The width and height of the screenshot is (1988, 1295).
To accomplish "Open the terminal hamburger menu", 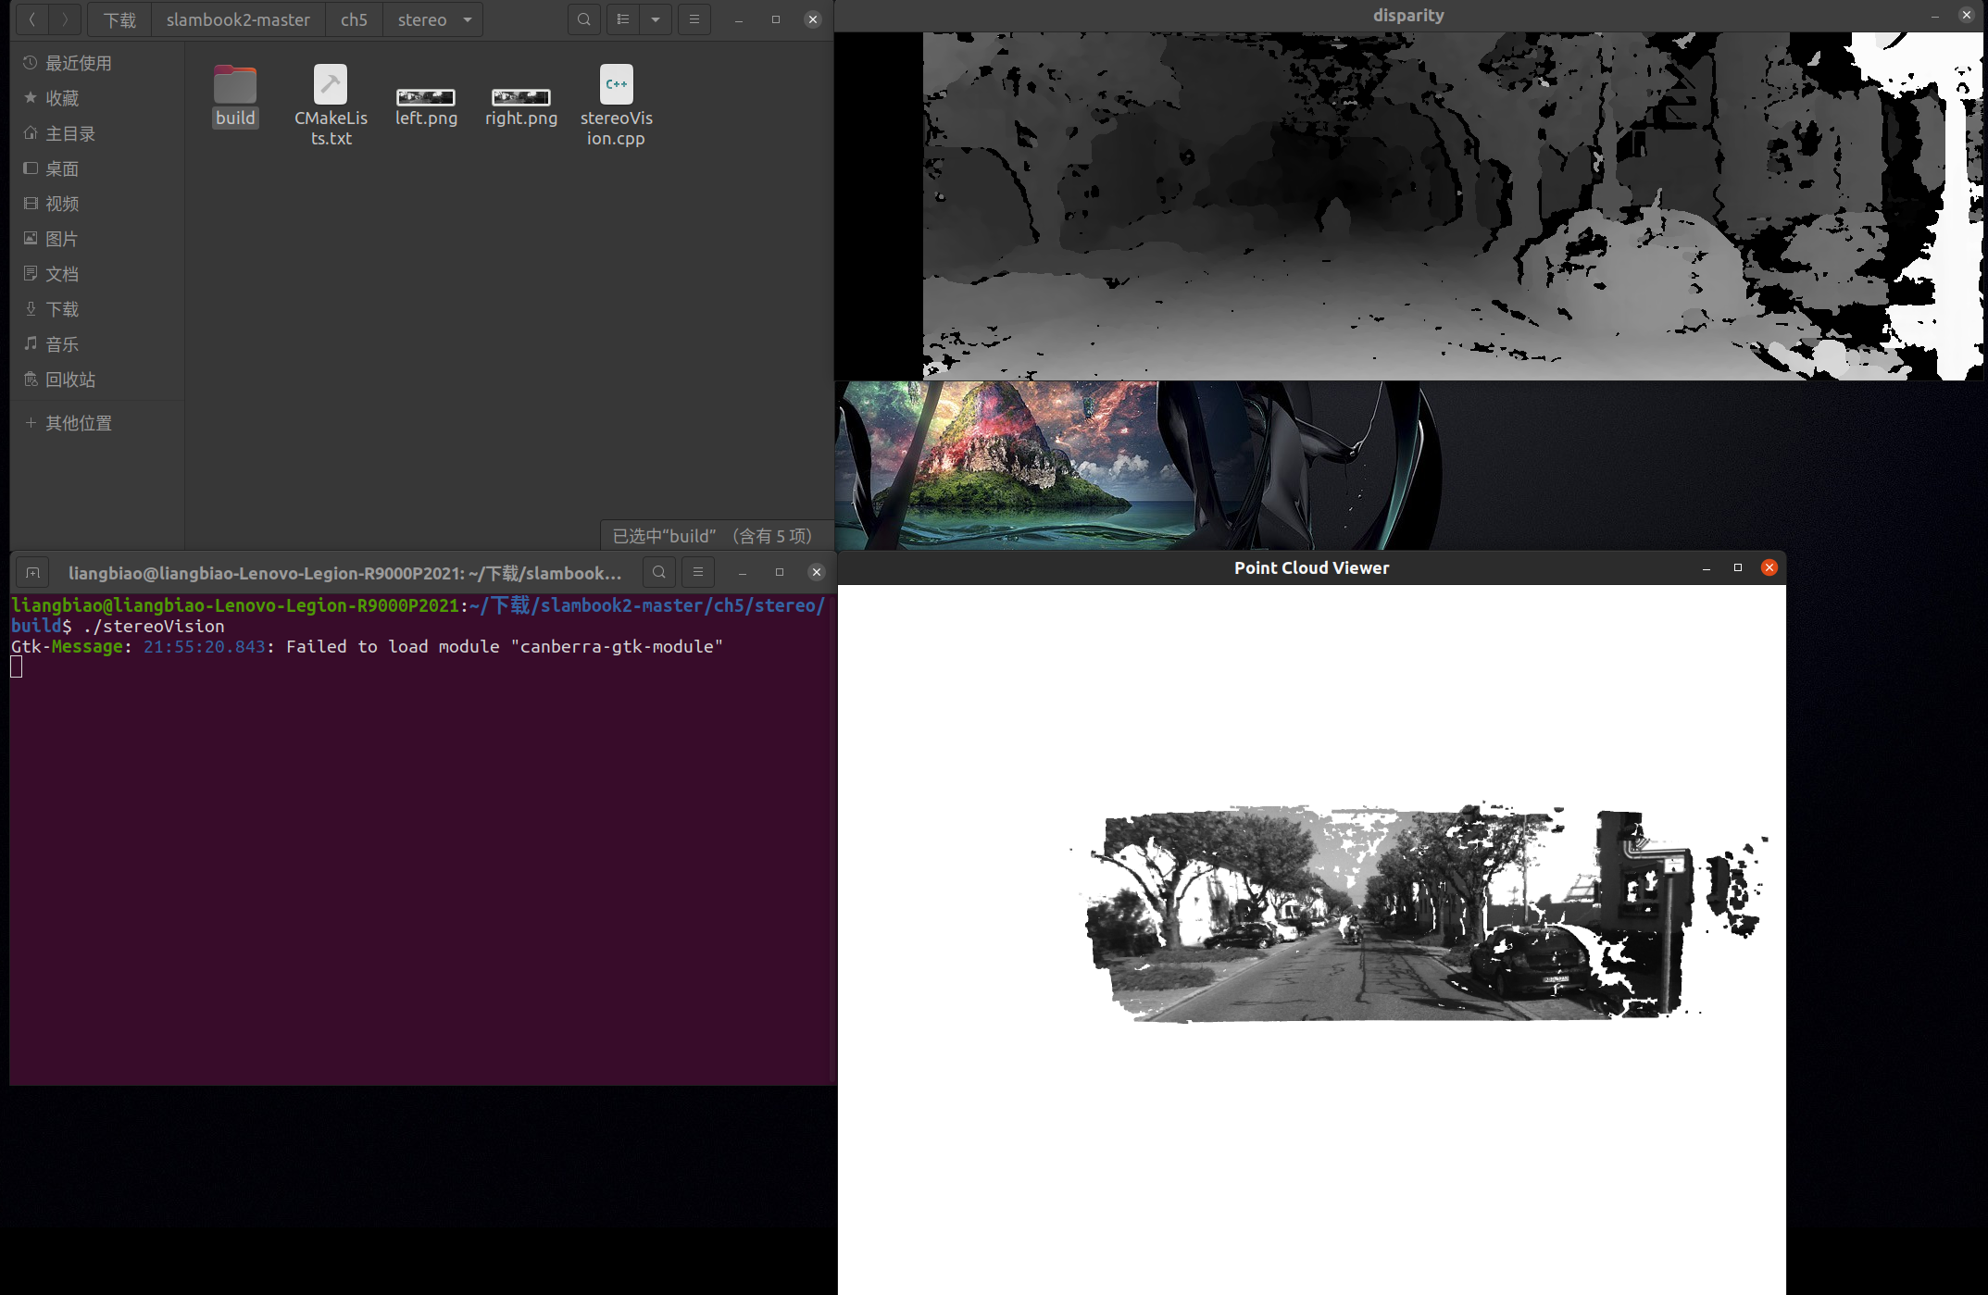I will click(698, 572).
